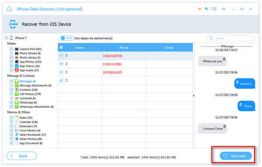Click the App Audio icon

(17, 70)
